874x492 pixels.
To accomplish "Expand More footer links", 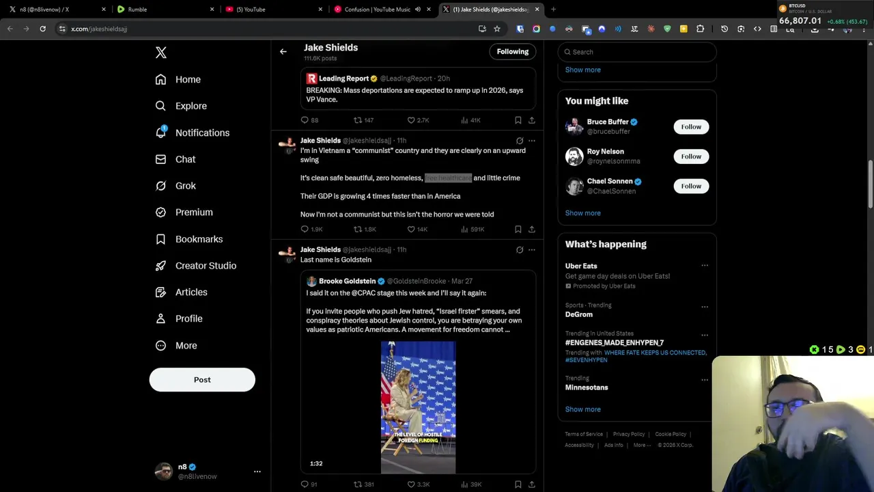I will [642, 445].
